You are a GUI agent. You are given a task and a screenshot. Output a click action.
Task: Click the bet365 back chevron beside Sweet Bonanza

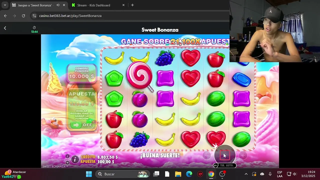[x=5, y=28]
